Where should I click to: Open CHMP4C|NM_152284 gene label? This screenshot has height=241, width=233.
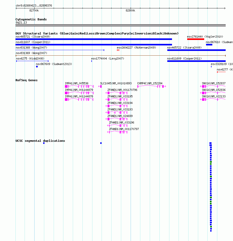(150, 83)
